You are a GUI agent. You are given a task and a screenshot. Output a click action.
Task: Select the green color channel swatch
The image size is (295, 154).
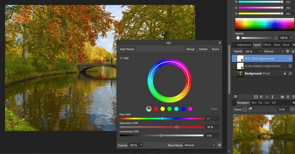click(x=169, y=109)
